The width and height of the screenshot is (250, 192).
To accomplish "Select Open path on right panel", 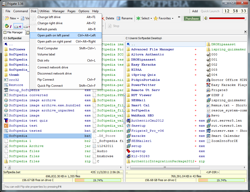I will click(65, 41).
